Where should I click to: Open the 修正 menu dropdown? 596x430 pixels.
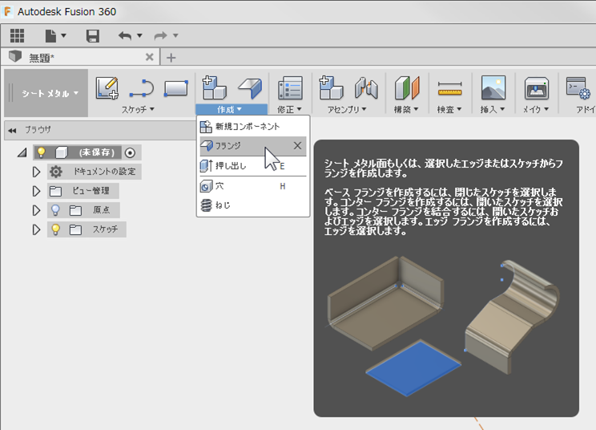coord(289,110)
